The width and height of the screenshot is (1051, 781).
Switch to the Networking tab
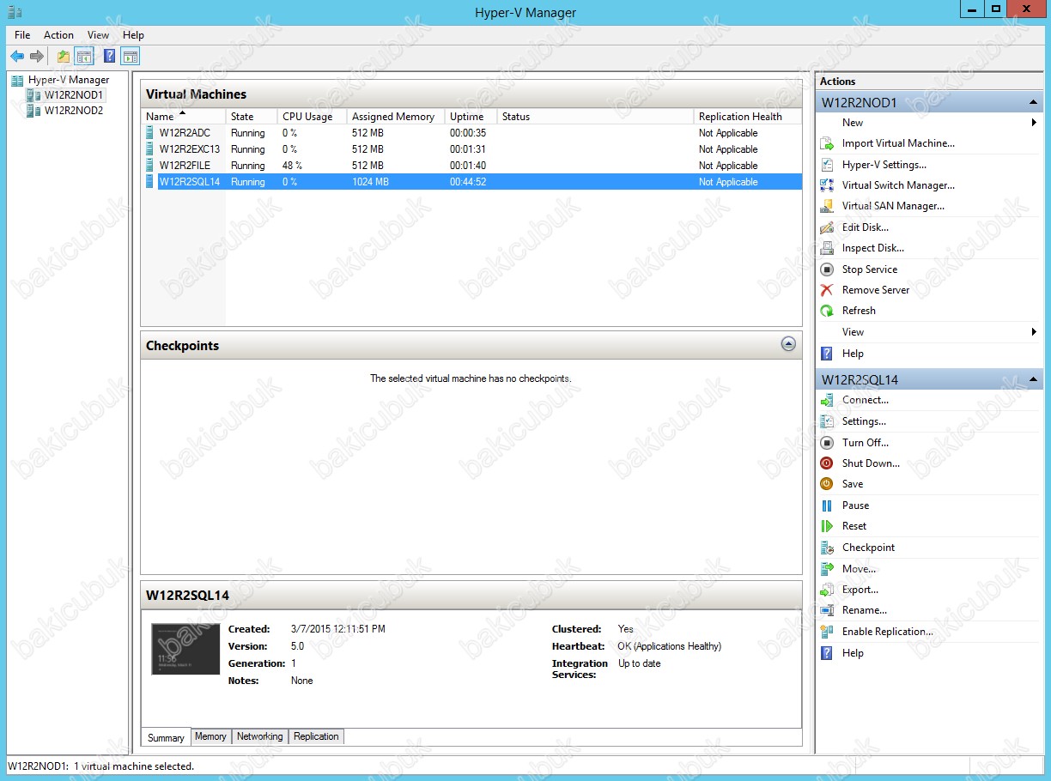tap(259, 736)
